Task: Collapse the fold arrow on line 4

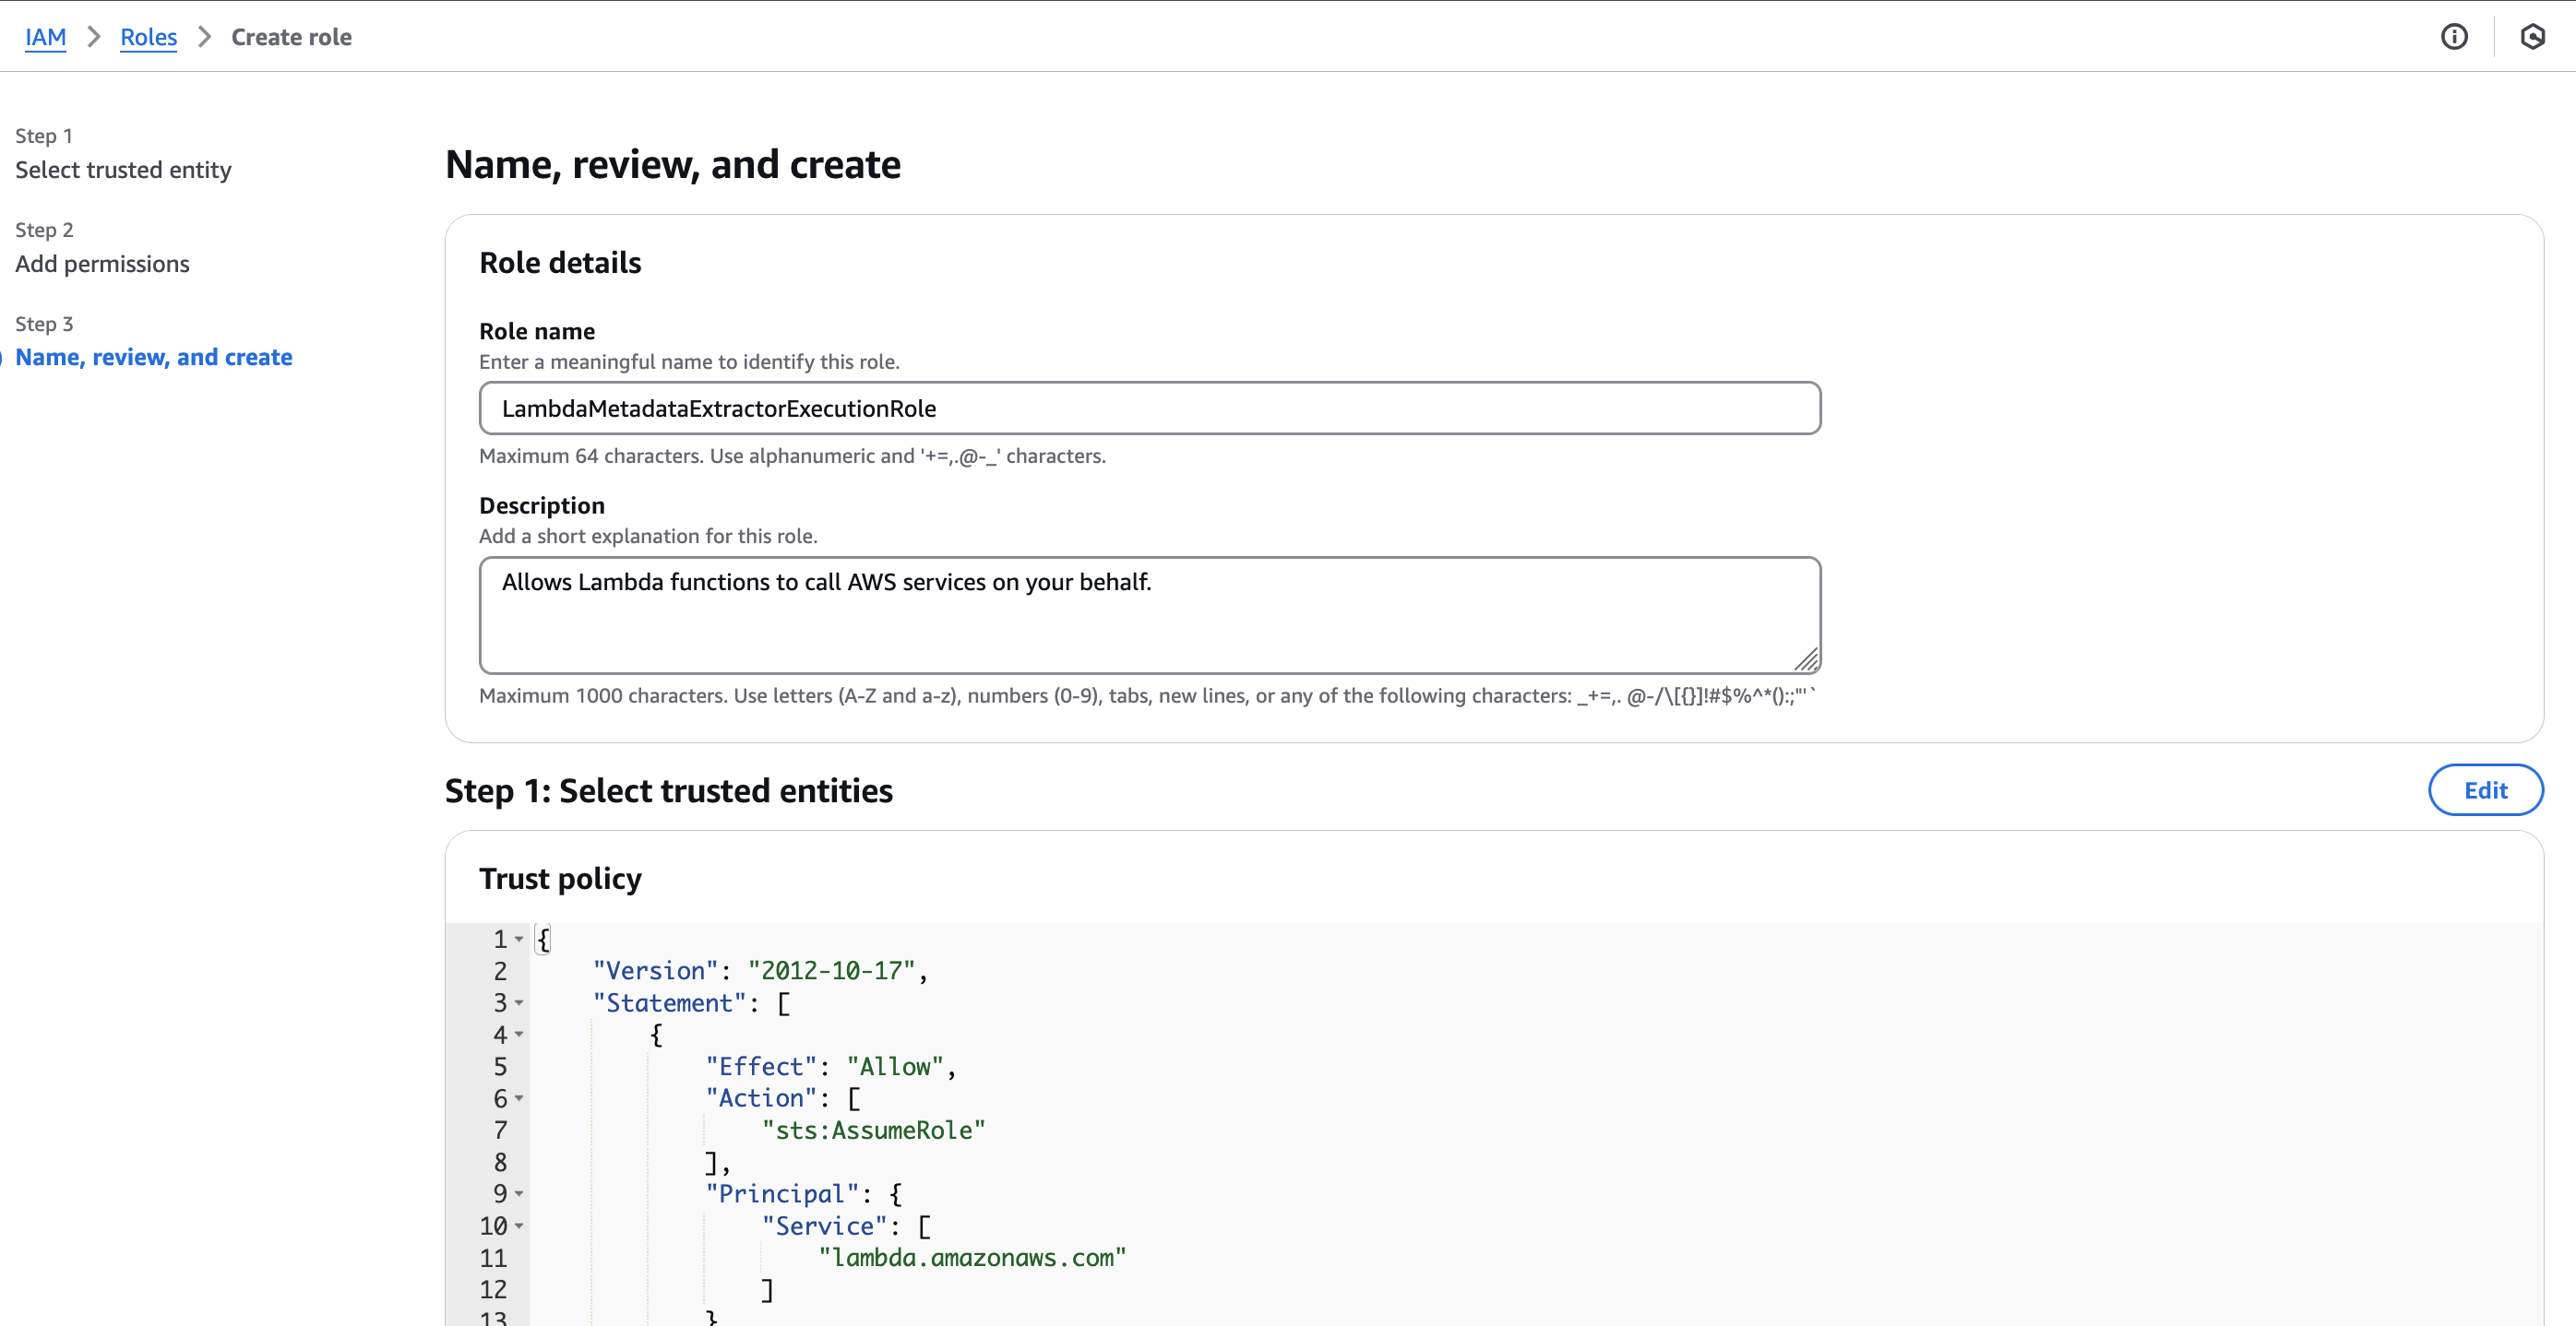Action: 519,1035
